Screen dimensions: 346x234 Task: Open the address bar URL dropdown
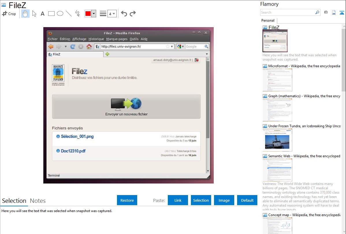[x=172, y=47]
